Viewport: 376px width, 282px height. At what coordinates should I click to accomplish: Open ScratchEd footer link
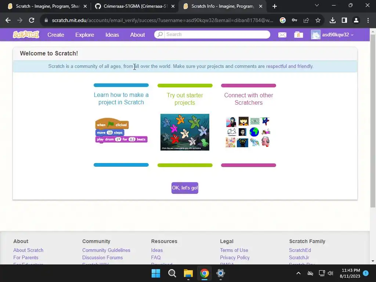[x=300, y=250]
